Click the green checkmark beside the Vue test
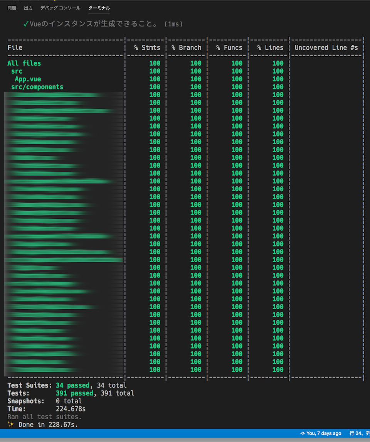This screenshot has width=370, height=442. [26, 24]
